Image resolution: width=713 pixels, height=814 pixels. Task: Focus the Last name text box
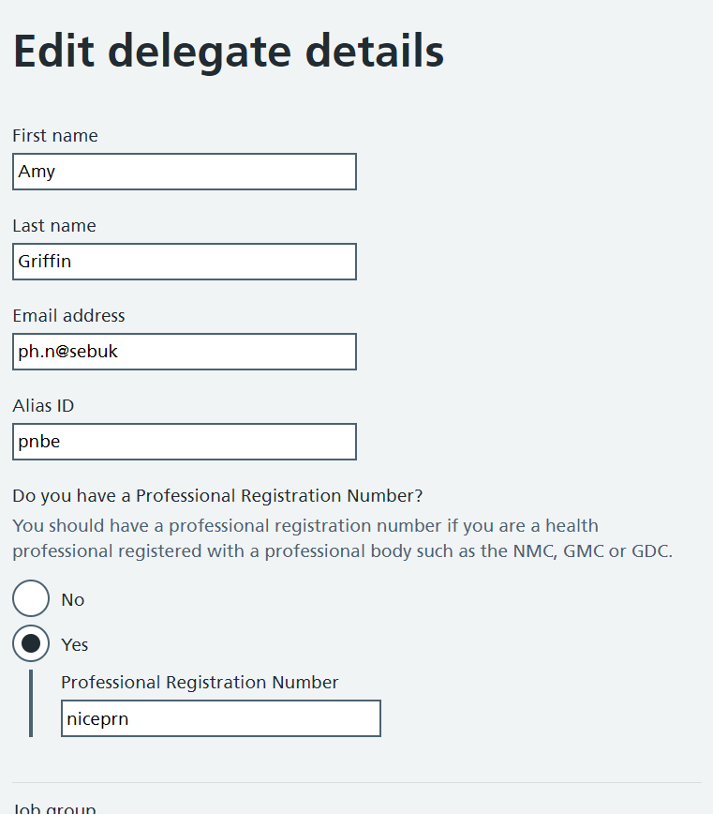(x=185, y=262)
